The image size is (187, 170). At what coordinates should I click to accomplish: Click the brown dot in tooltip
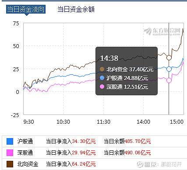pos(102,69)
